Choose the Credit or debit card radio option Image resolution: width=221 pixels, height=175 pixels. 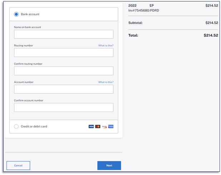pyautogui.click(x=16, y=127)
